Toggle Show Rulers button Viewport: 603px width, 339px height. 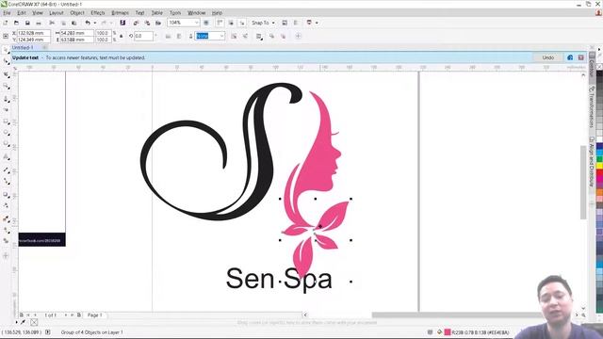220,23
